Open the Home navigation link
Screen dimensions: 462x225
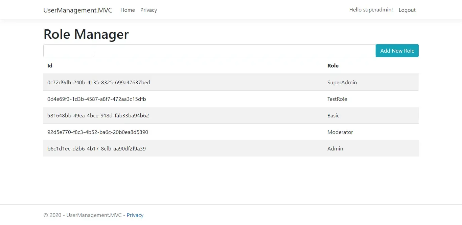[128, 10]
